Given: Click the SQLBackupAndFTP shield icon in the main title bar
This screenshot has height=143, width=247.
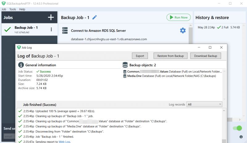Looking at the screenshot, I should tap(3, 3).
